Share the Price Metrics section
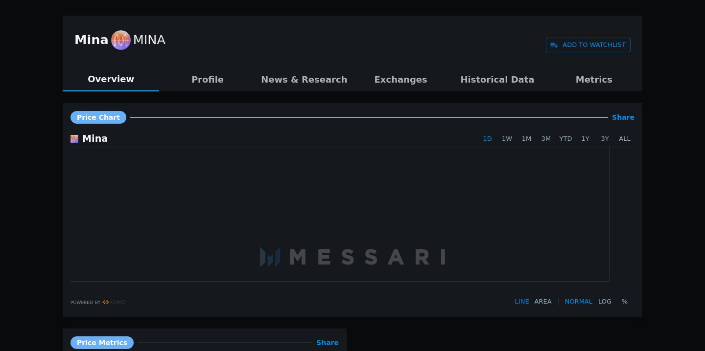 (328, 343)
